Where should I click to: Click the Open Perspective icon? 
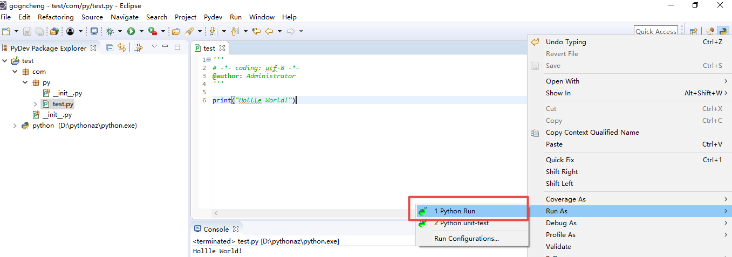click(x=694, y=31)
